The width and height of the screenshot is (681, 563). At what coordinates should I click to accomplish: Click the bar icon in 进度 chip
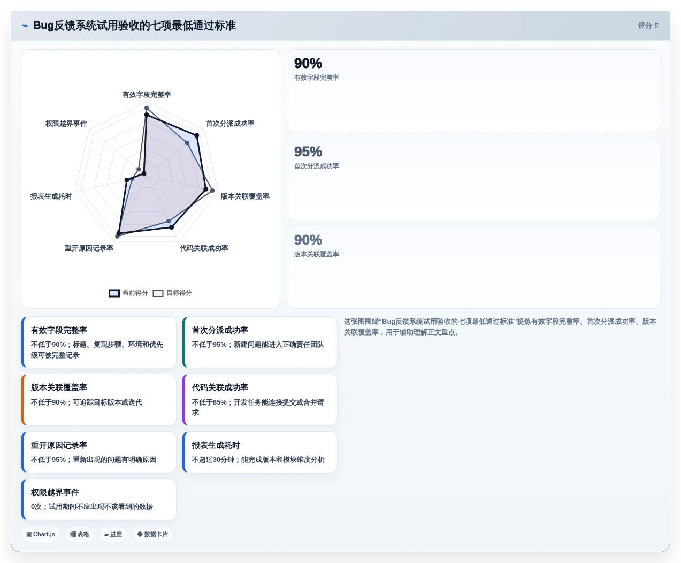click(106, 535)
